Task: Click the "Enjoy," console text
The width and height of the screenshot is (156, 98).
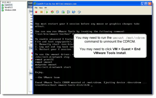Action: point(39,72)
